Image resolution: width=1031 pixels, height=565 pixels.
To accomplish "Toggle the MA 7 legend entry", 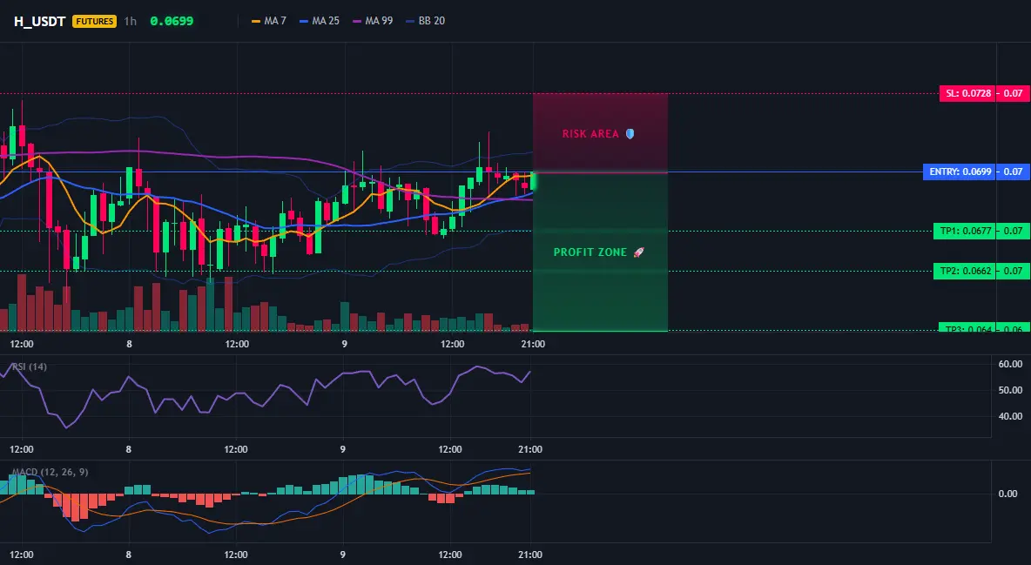I will pyautogui.click(x=269, y=21).
